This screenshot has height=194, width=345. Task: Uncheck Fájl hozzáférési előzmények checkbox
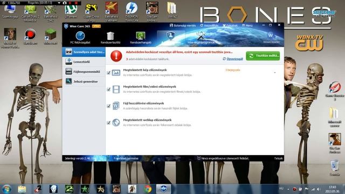[x=108, y=106]
